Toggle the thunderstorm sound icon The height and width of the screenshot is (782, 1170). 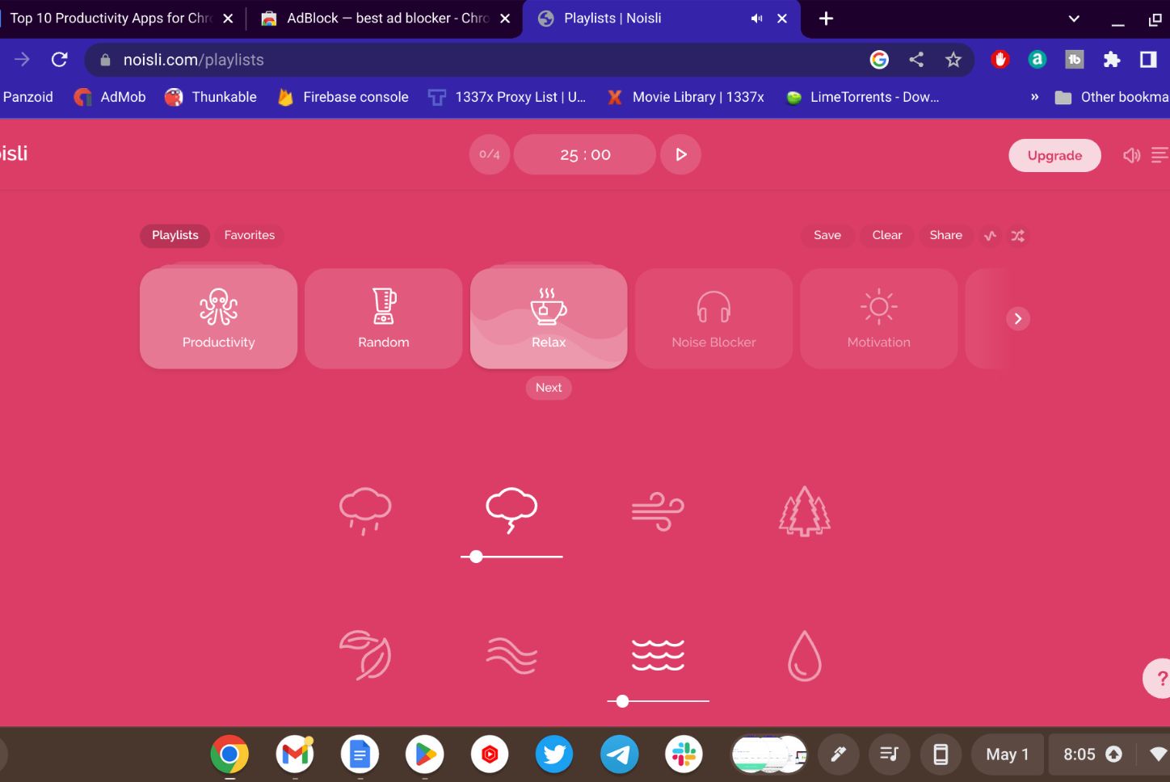pyautogui.click(x=511, y=510)
